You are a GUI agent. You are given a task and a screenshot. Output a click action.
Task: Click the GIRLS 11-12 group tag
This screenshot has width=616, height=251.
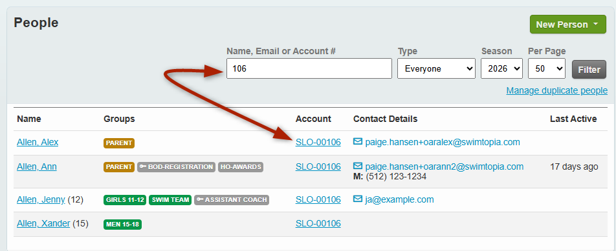pos(125,200)
